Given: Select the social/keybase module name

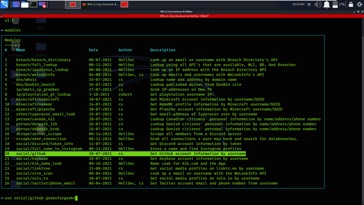Looking at the screenshot, I should (x=32, y=158).
